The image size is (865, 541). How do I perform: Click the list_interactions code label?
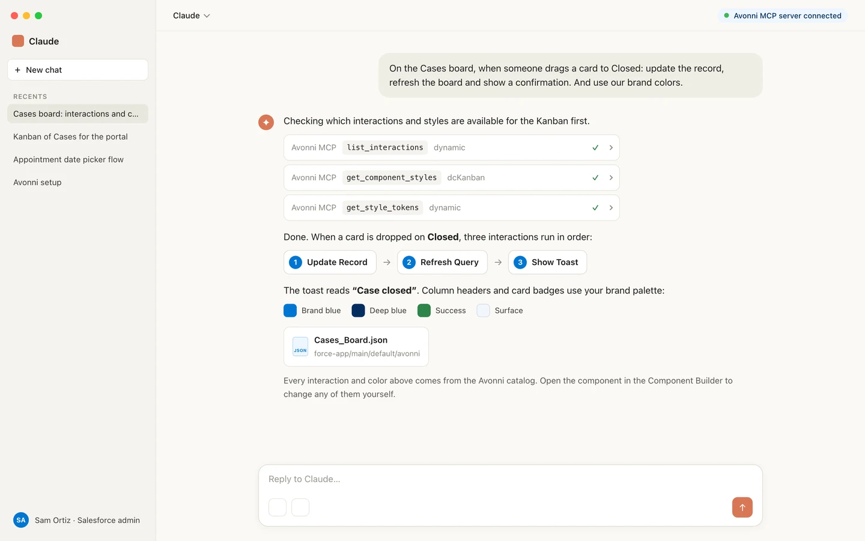385,147
